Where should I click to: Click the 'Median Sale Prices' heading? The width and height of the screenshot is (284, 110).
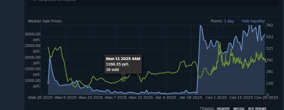click(45, 21)
